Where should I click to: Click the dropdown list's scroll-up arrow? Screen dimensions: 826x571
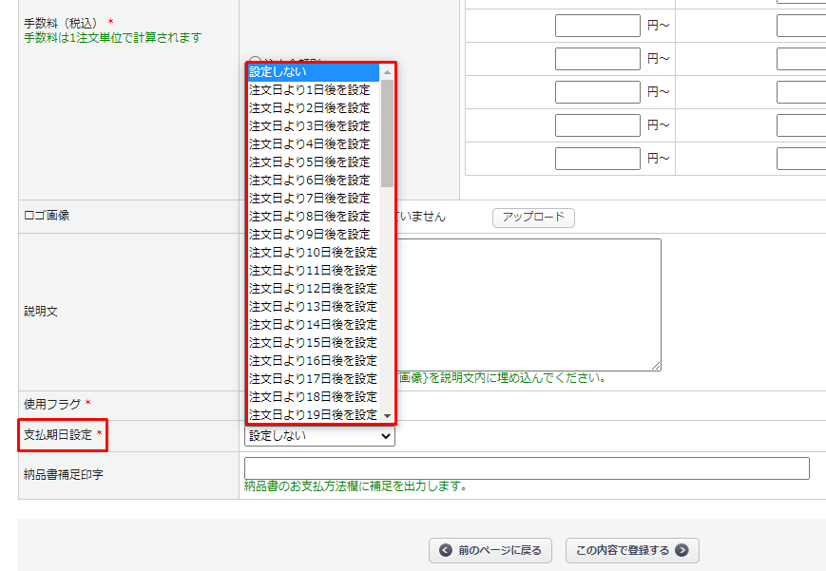coord(387,71)
